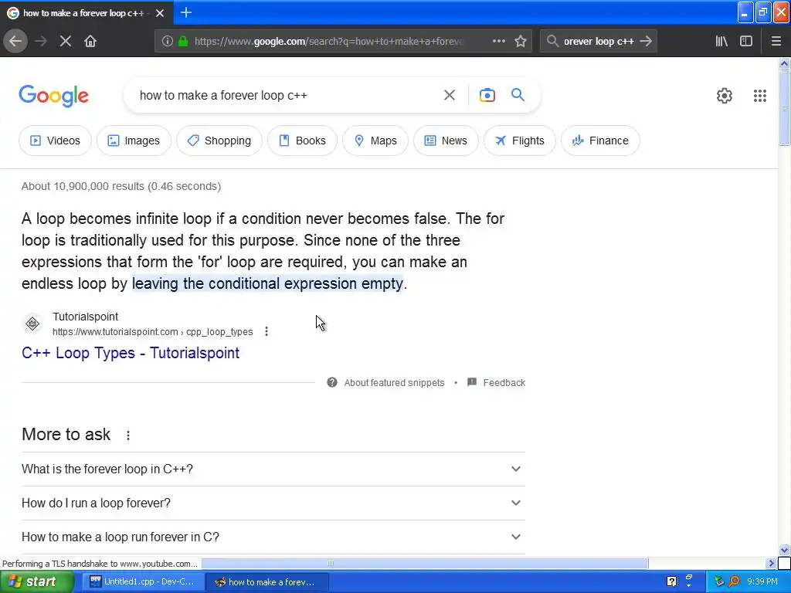Open the Google apps grid icon
791x593 pixels.
760,95
